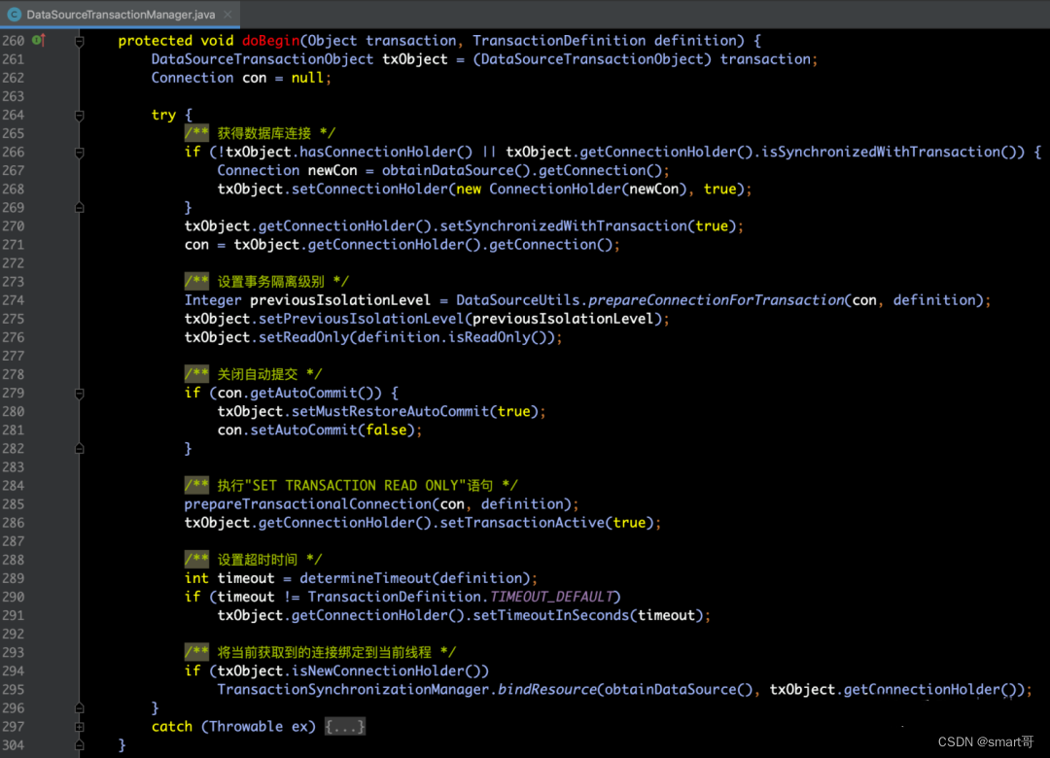The image size is (1050, 758).
Task: Click setSynchronizedWithTransaction call on line 270
Action: pos(563,225)
